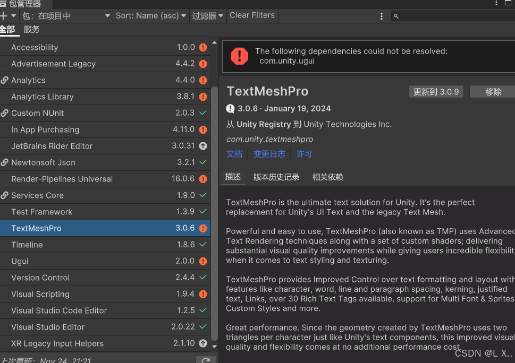Screen dimensions: 515x363
Task: Click the error icon on Render-Pipelines Universal row
Action: [x=203, y=179]
